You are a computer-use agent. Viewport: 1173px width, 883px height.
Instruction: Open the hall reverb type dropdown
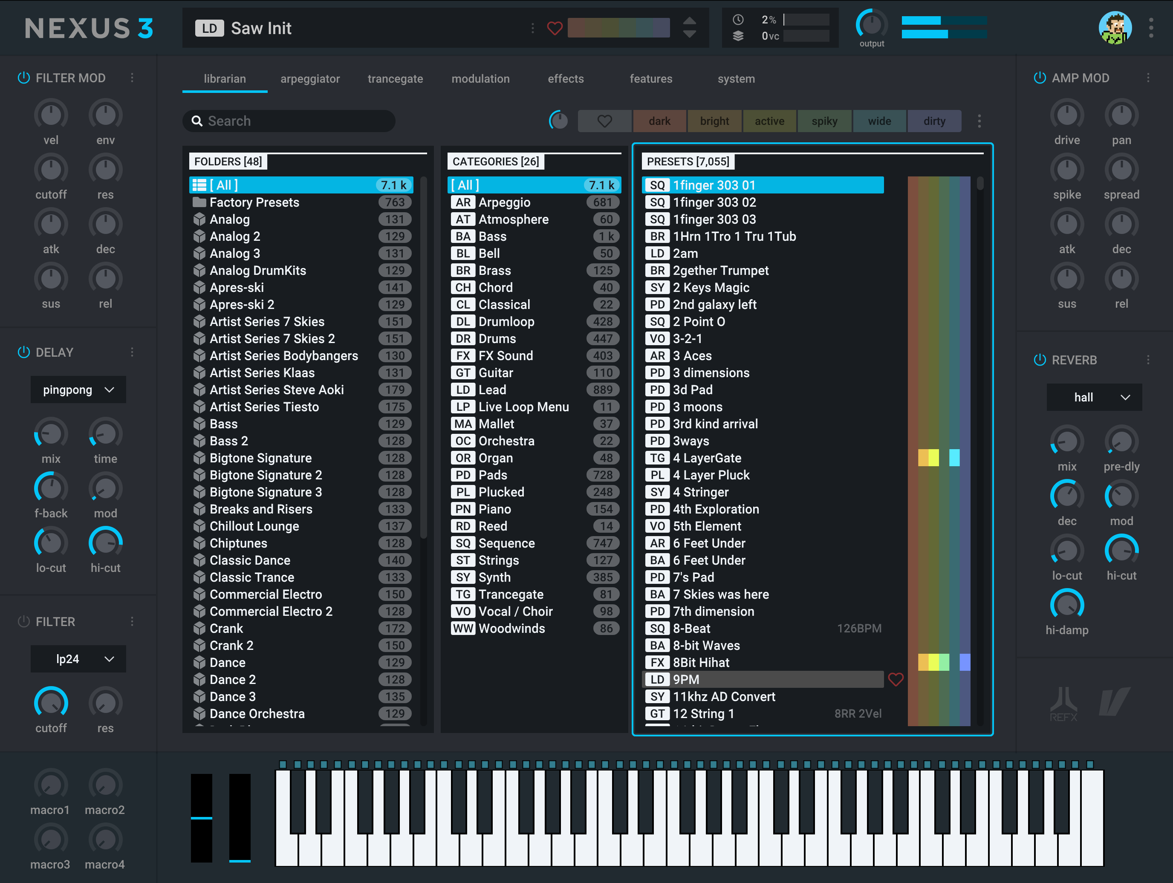pos(1094,397)
